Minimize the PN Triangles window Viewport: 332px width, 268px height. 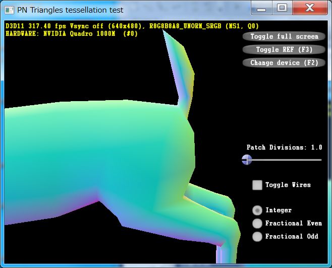click(x=261, y=9)
